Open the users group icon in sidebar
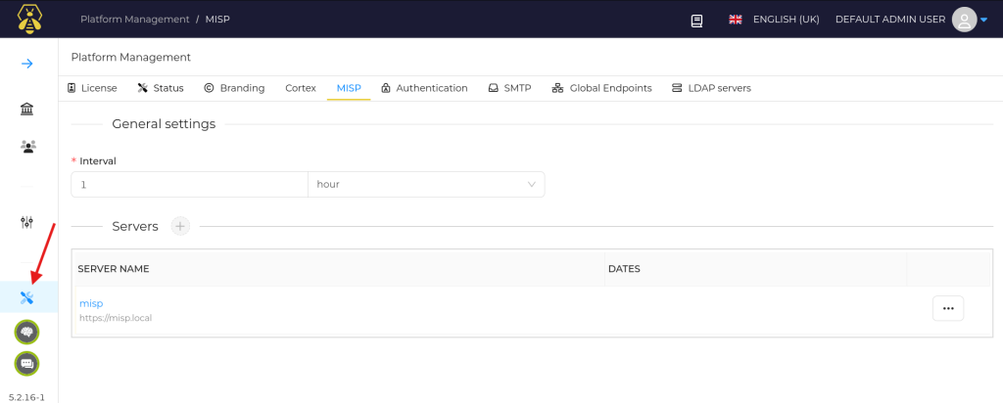 [27, 147]
